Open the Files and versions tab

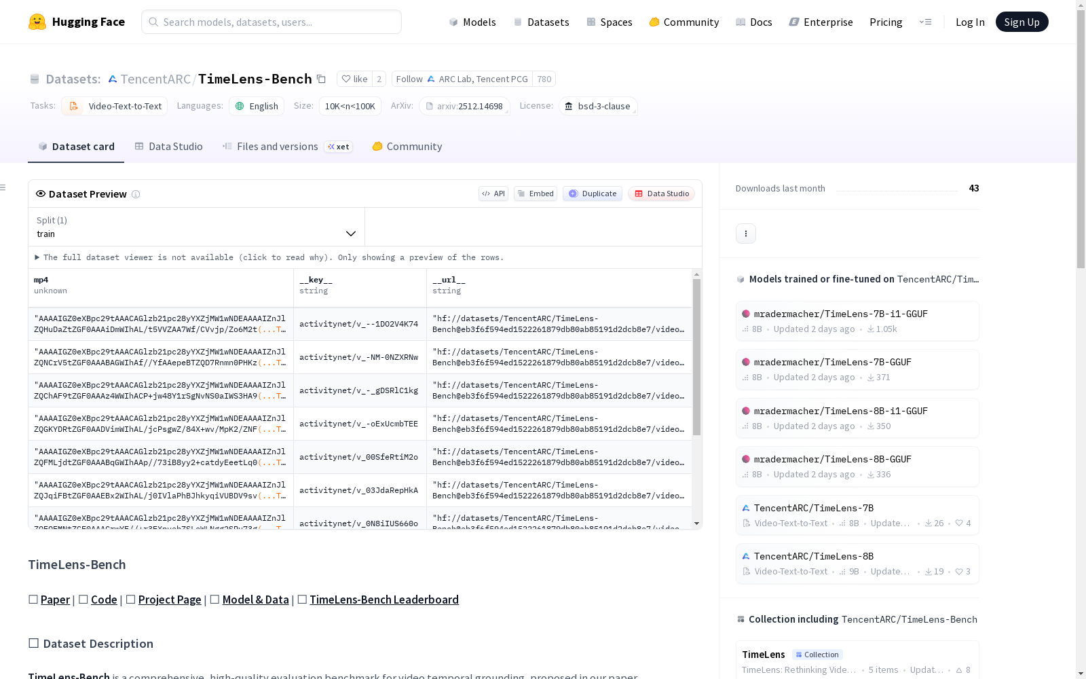coord(287,146)
